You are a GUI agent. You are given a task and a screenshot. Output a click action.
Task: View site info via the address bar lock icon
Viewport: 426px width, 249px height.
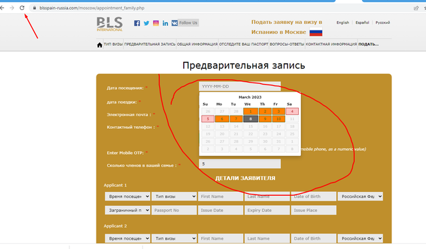[35, 8]
